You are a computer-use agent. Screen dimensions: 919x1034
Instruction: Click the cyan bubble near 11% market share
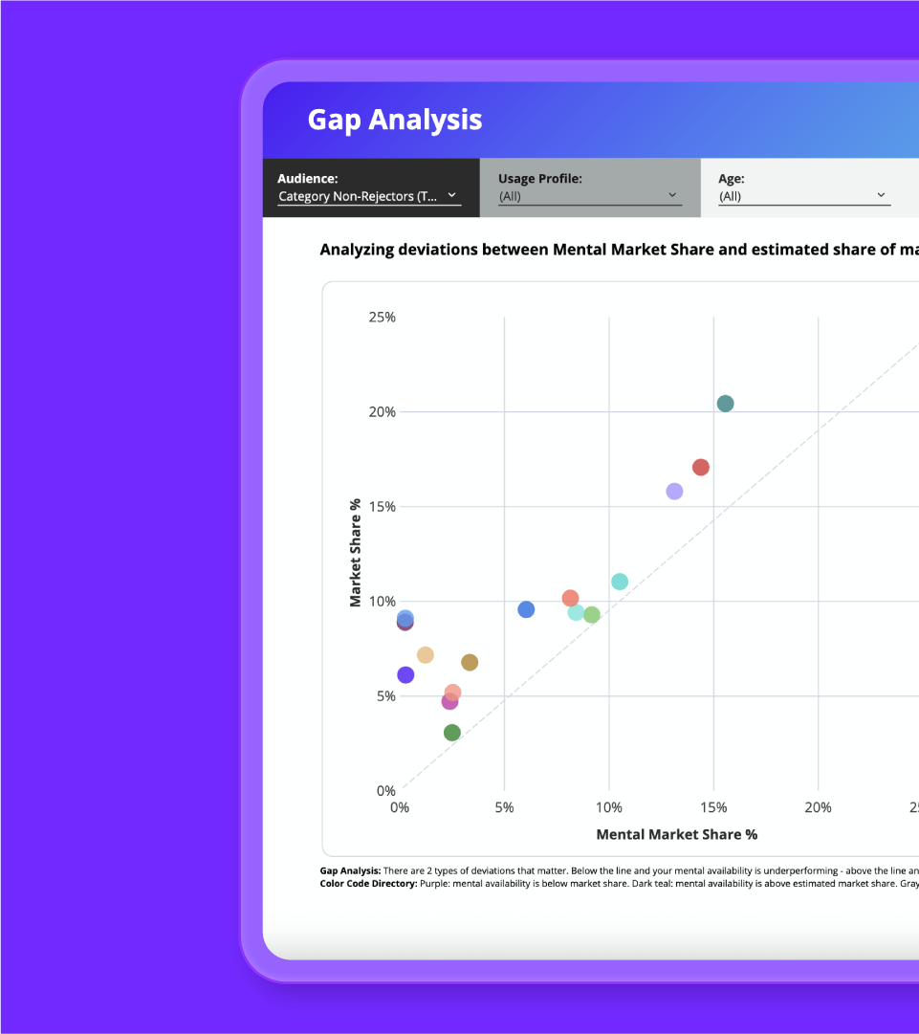tap(619, 581)
